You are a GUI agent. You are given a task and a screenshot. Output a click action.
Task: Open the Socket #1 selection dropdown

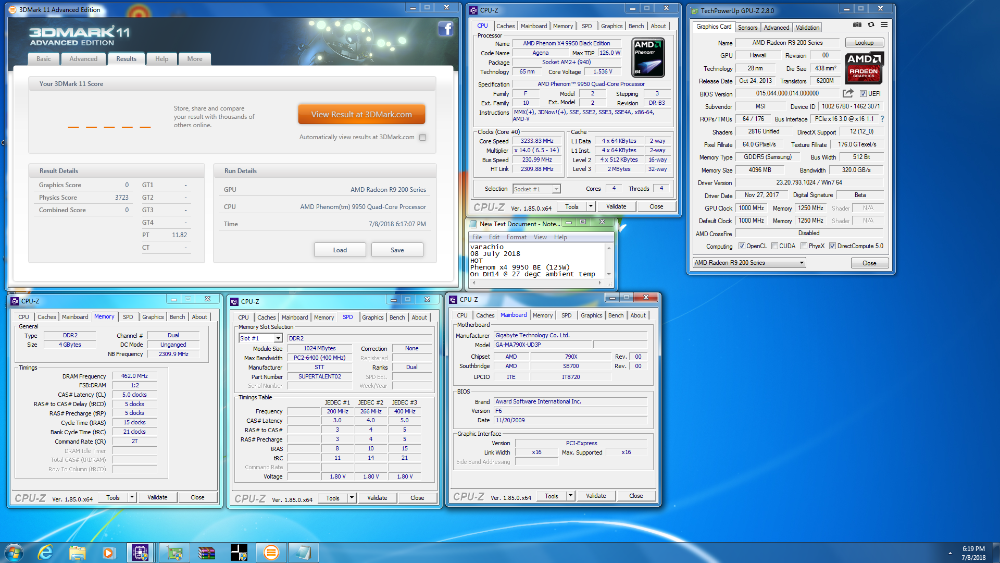[556, 189]
